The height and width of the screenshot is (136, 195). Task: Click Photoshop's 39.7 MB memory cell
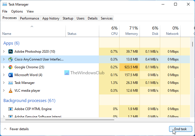click(130, 52)
